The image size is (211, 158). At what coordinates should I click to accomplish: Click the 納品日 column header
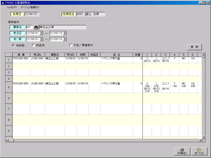point(95,55)
